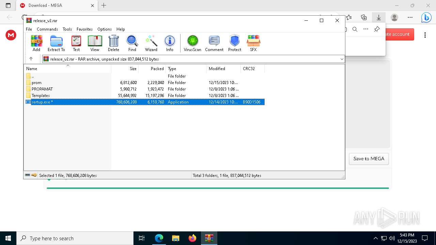Start VirusScan on the archive
The image size is (436, 245).
(192, 43)
